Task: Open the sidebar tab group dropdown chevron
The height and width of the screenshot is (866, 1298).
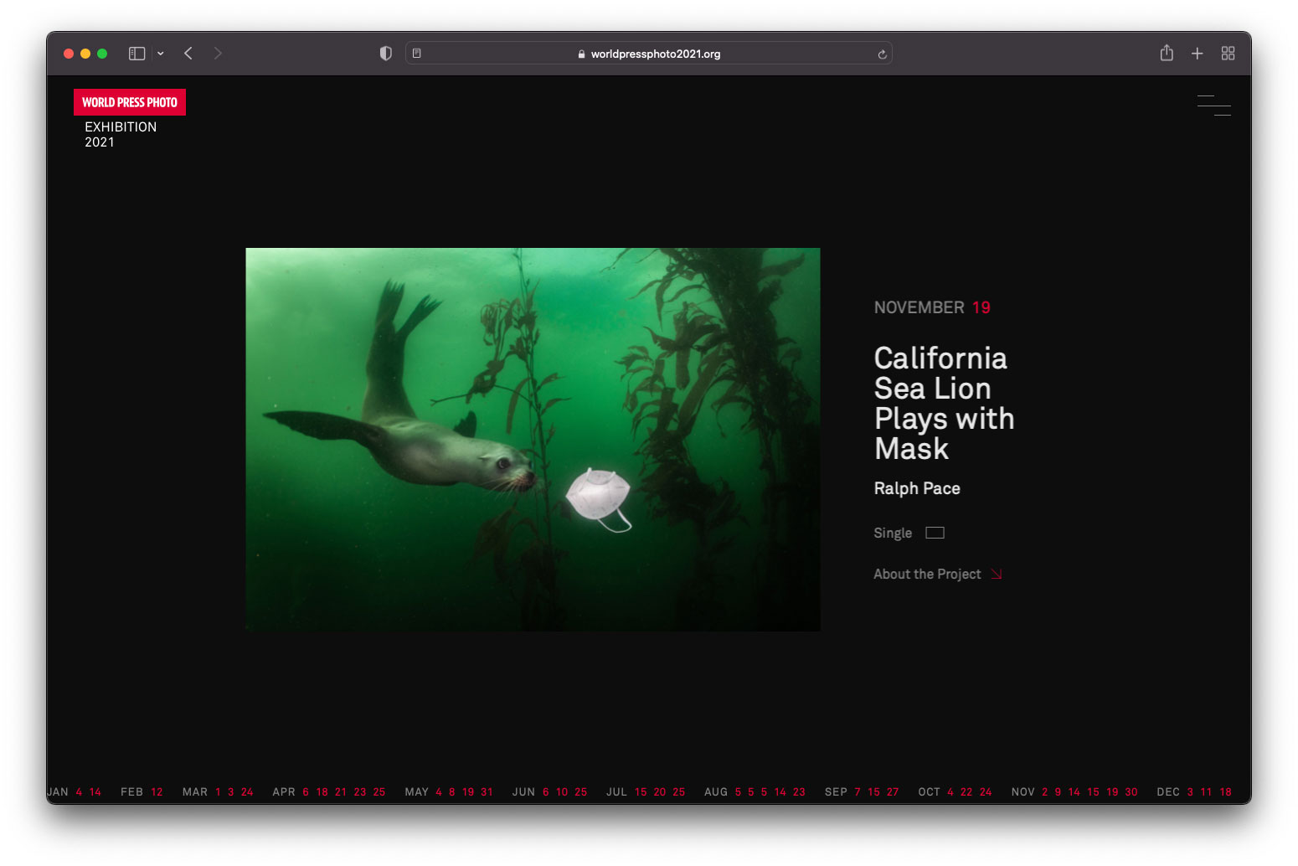Action: (160, 54)
